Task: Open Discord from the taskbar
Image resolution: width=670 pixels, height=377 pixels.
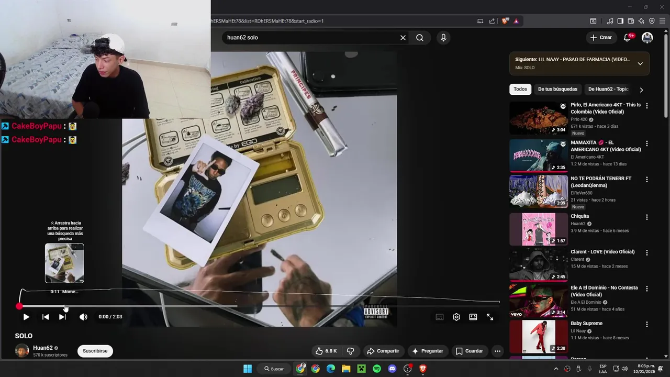Action: point(392,369)
